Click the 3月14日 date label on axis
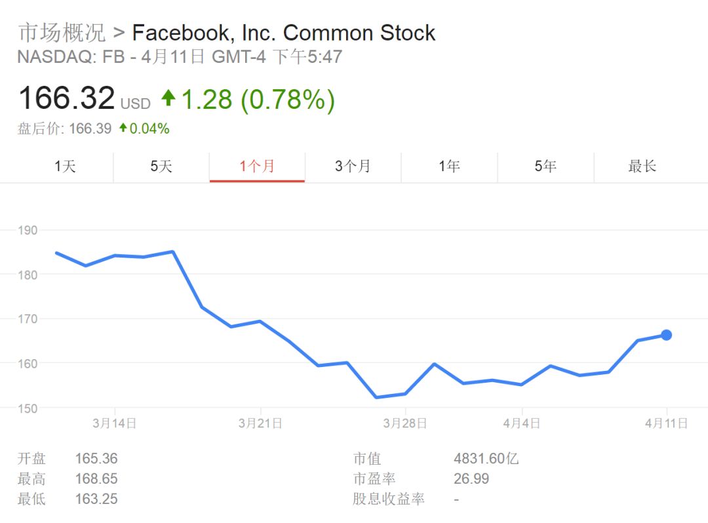The height and width of the screenshot is (523, 708). [115, 423]
